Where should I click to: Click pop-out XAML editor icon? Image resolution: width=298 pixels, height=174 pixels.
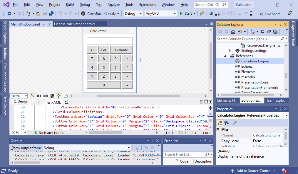(66, 102)
